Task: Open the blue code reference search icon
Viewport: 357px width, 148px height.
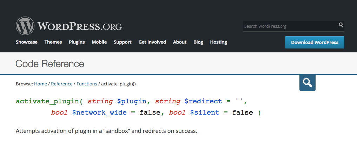Action: pyautogui.click(x=308, y=83)
